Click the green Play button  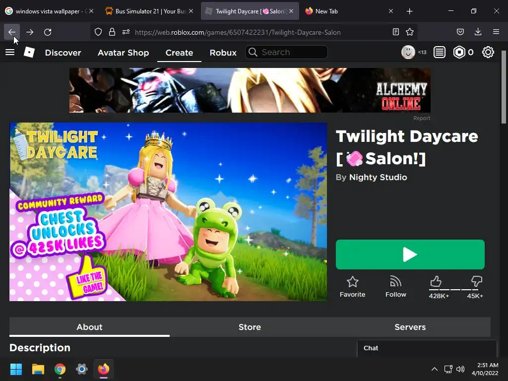[410, 254]
